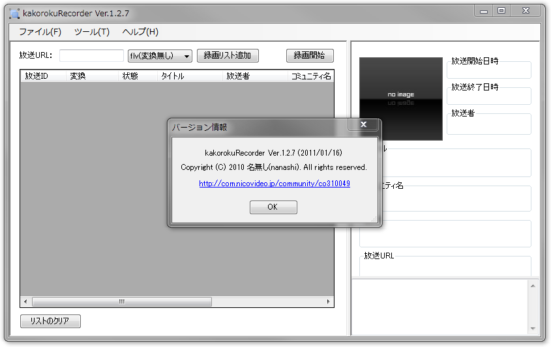Click the 放送者 column header
Viewport: 551px width, 347px height.
click(255, 76)
